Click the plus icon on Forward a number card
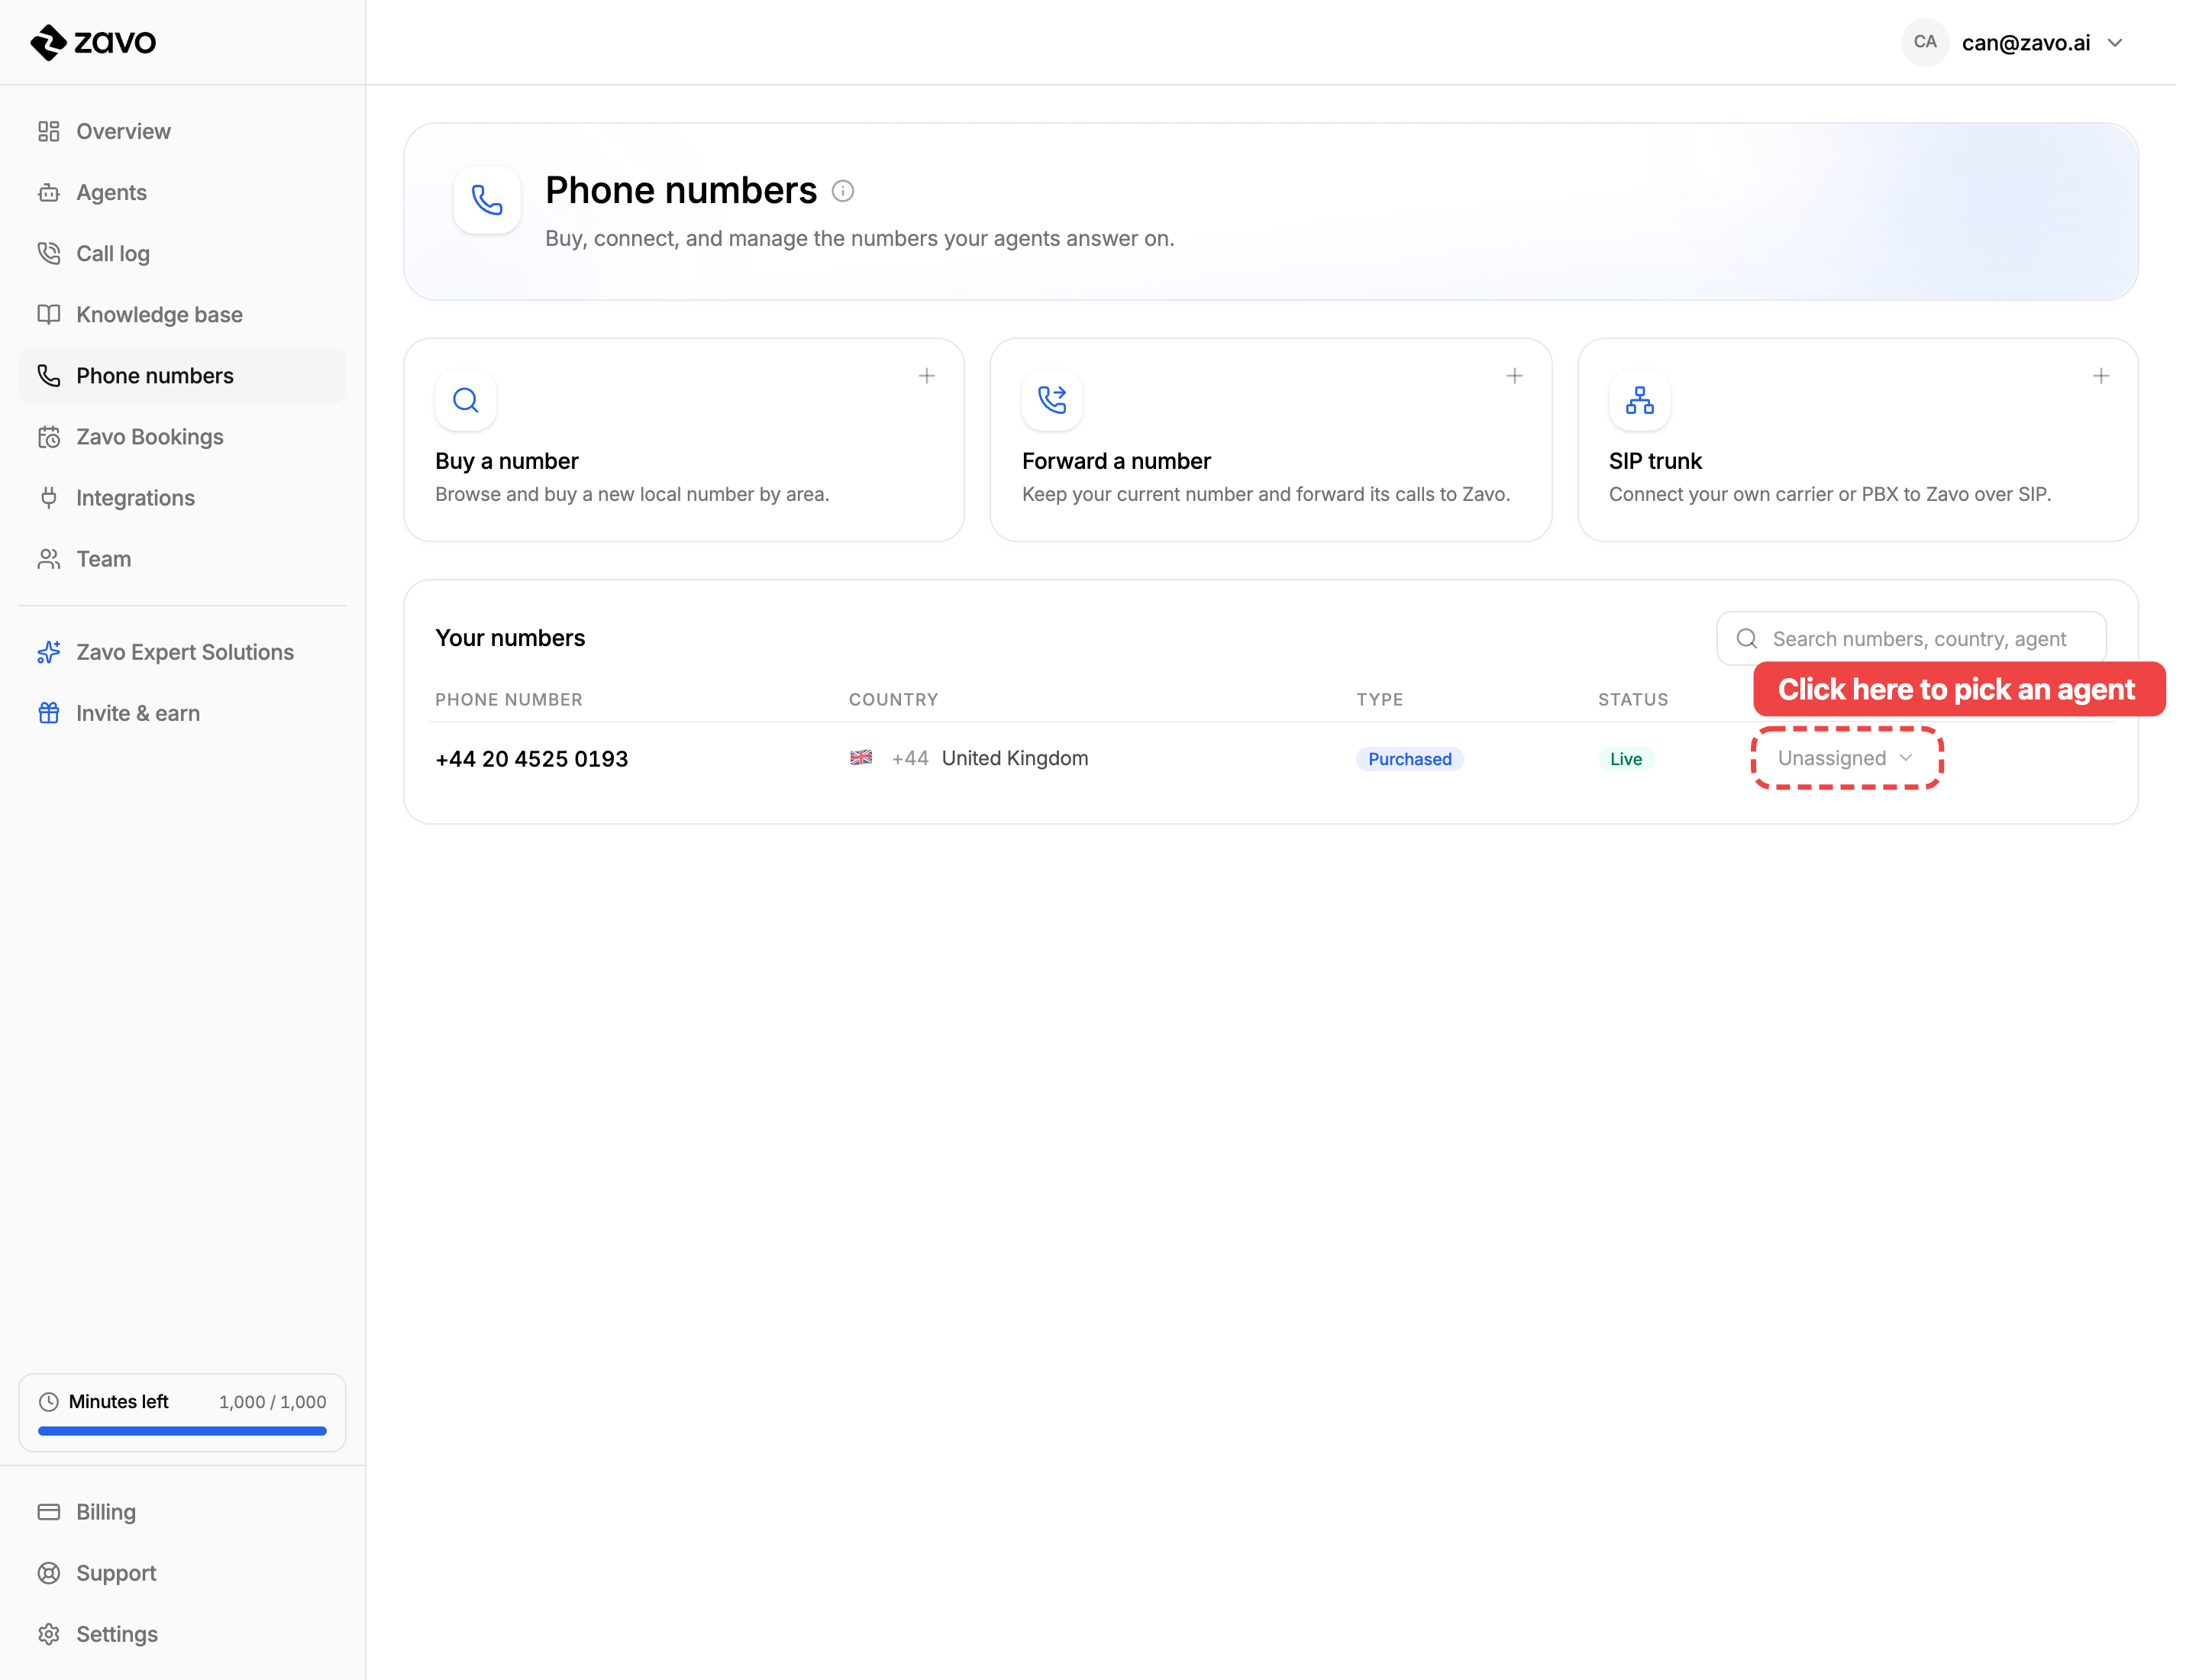Viewport: 2199px width, 1680px height. [1515, 376]
